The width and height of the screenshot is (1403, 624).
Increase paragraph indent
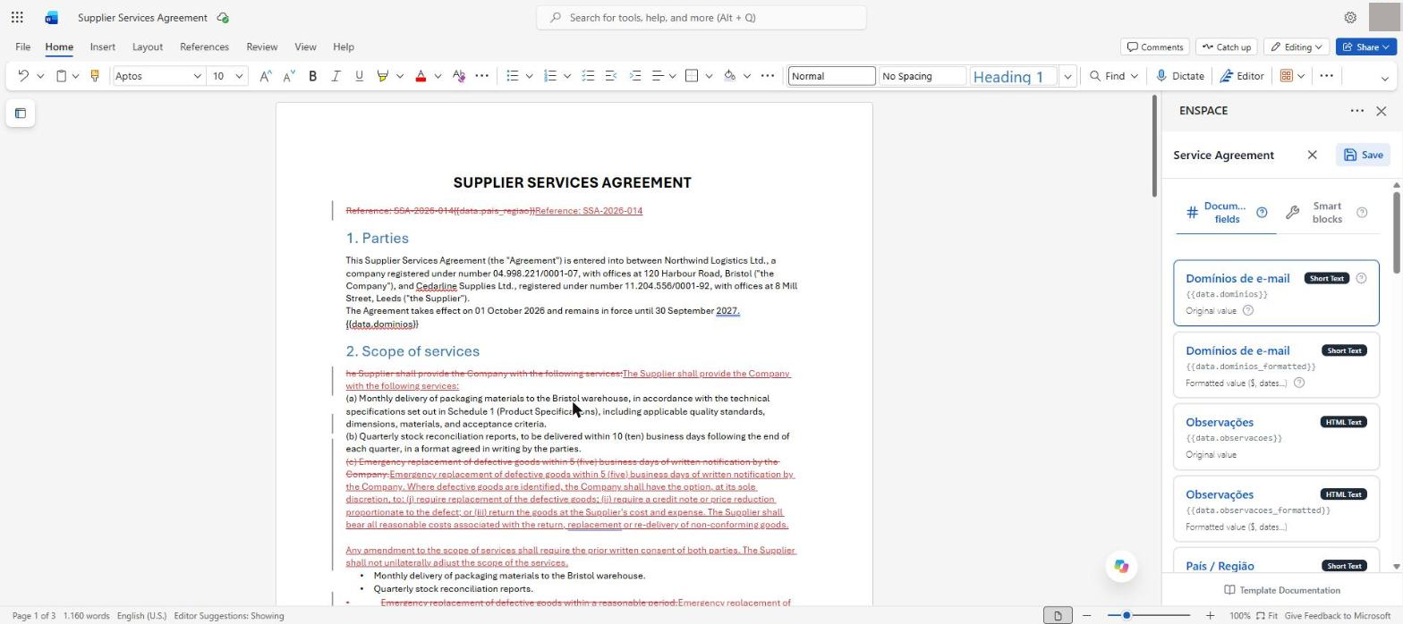pos(635,76)
